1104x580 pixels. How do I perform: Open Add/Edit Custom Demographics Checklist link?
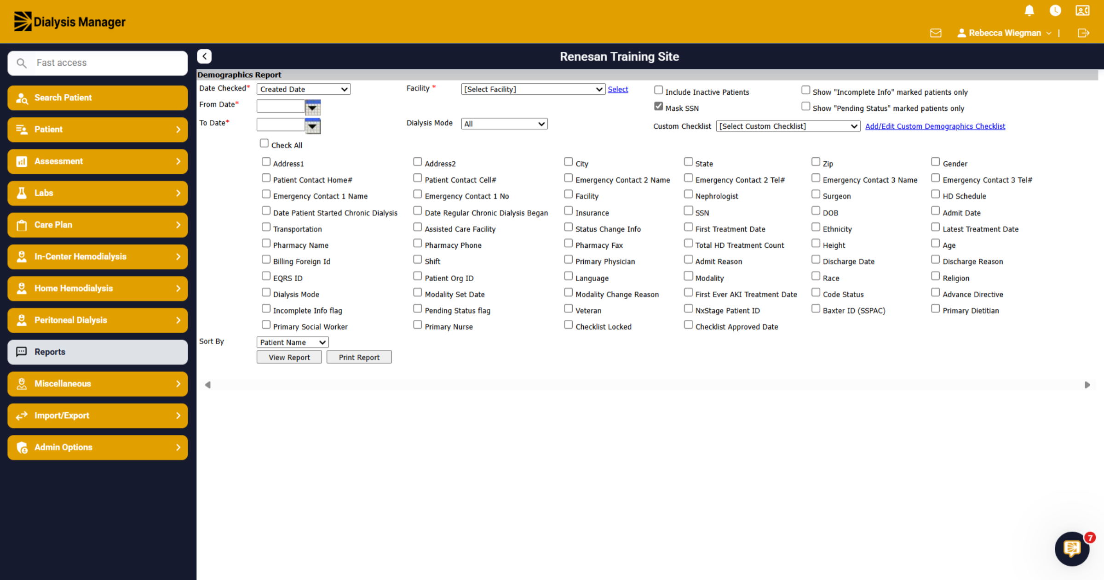(935, 126)
